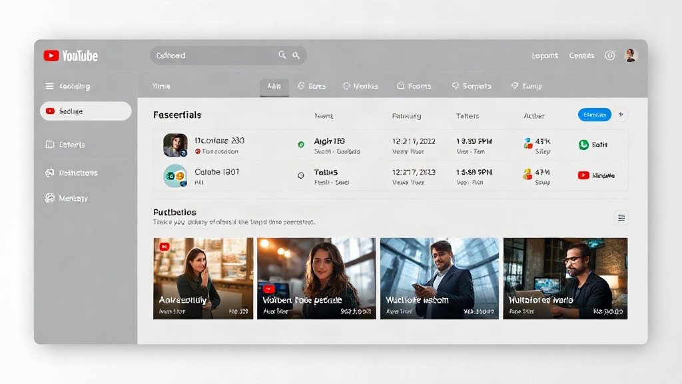Open the profile avatar in the header

tap(630, 55)
